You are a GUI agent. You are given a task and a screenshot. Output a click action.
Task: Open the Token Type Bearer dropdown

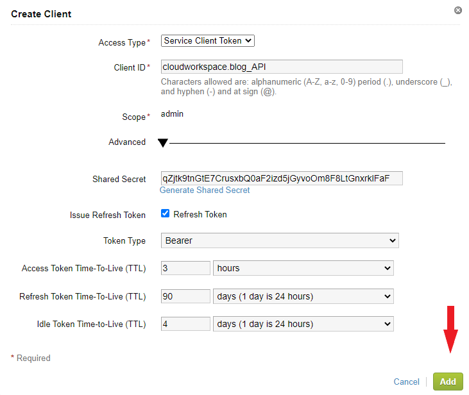[279, 241]
